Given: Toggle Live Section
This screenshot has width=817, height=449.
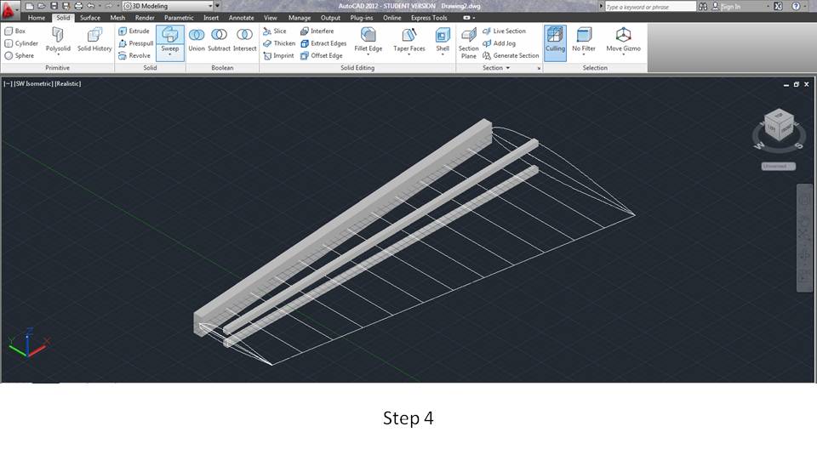Looking at the screenshot, I should (504, 31).
